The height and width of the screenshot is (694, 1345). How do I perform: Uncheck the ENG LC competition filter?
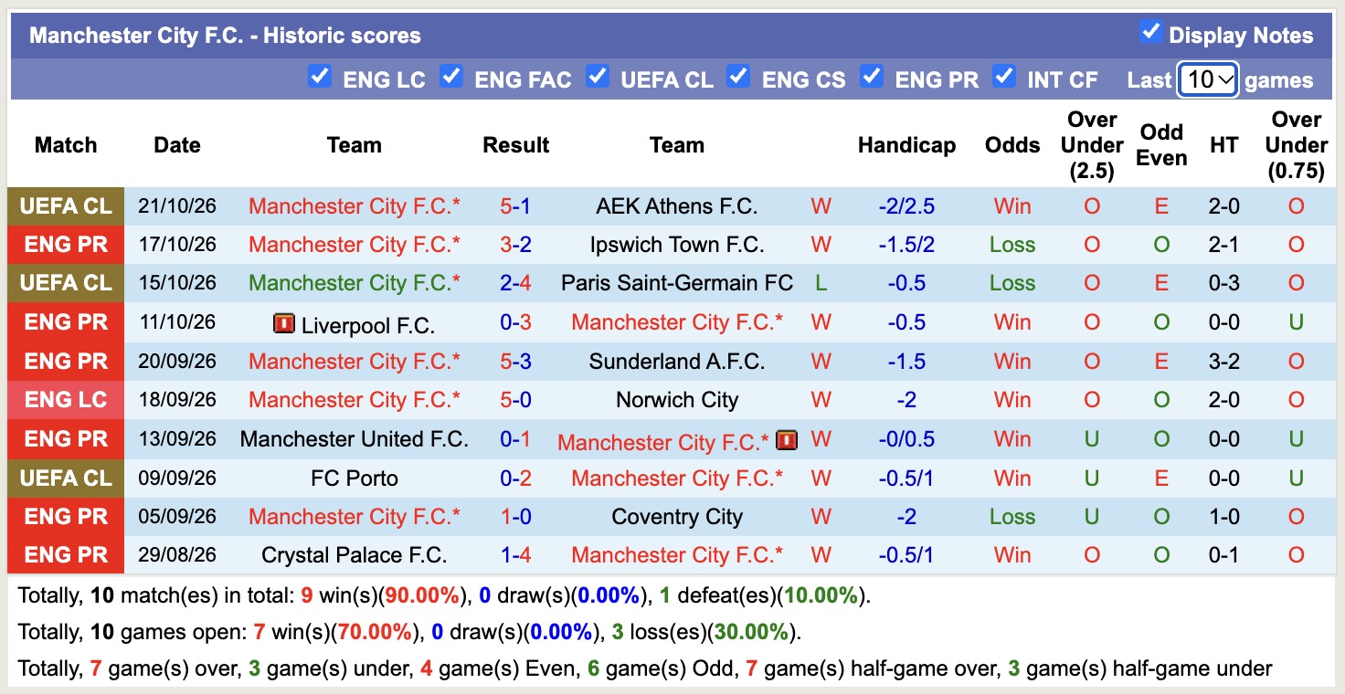coord(319,76)
